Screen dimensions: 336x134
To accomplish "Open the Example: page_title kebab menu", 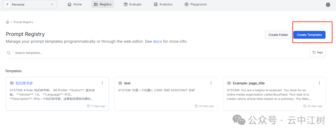I will [319, 83].
